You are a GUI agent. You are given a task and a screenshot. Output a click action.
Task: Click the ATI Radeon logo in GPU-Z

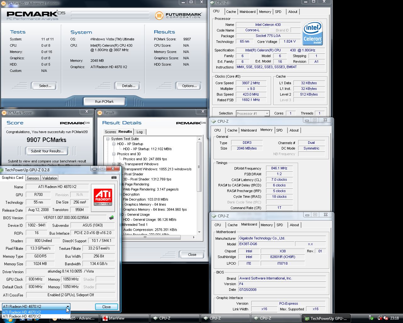tap(103, 197)
